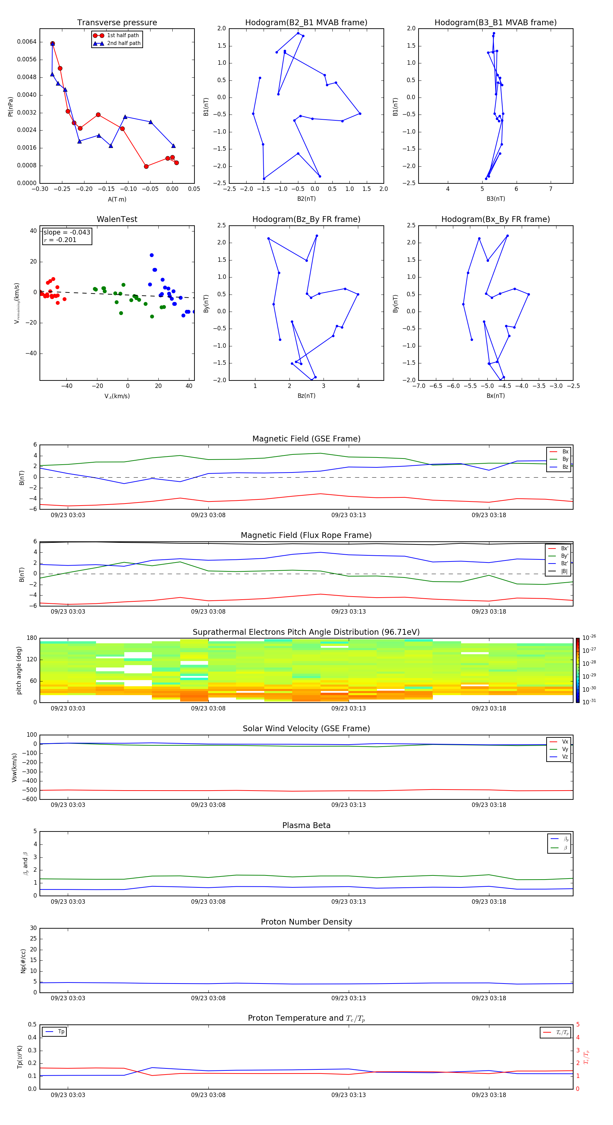Click 'Vy' legend entry in velocity plot
The image size is (613, 1125).
[559, 749]
